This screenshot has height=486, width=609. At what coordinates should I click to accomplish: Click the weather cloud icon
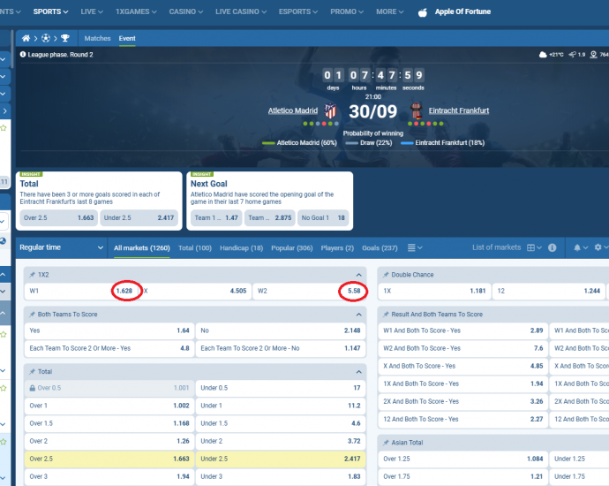543,55
